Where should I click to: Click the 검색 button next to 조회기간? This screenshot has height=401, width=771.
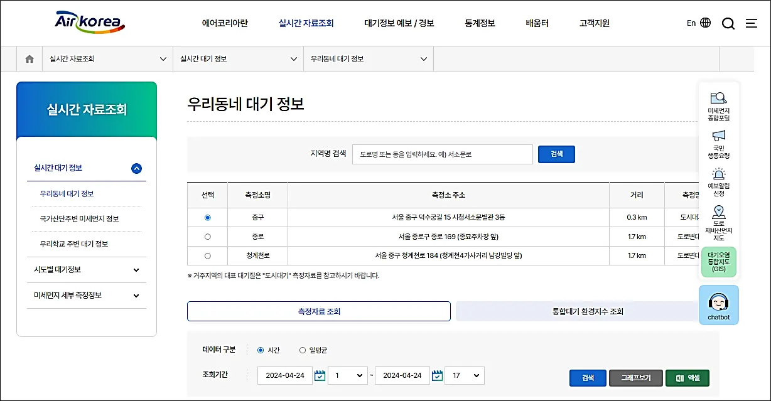tap(587, 377)
